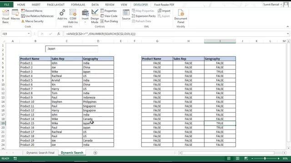This screenshot has width=291, height=163.
Task: Click the zoom out minus button
Action: tap(252, 158)
